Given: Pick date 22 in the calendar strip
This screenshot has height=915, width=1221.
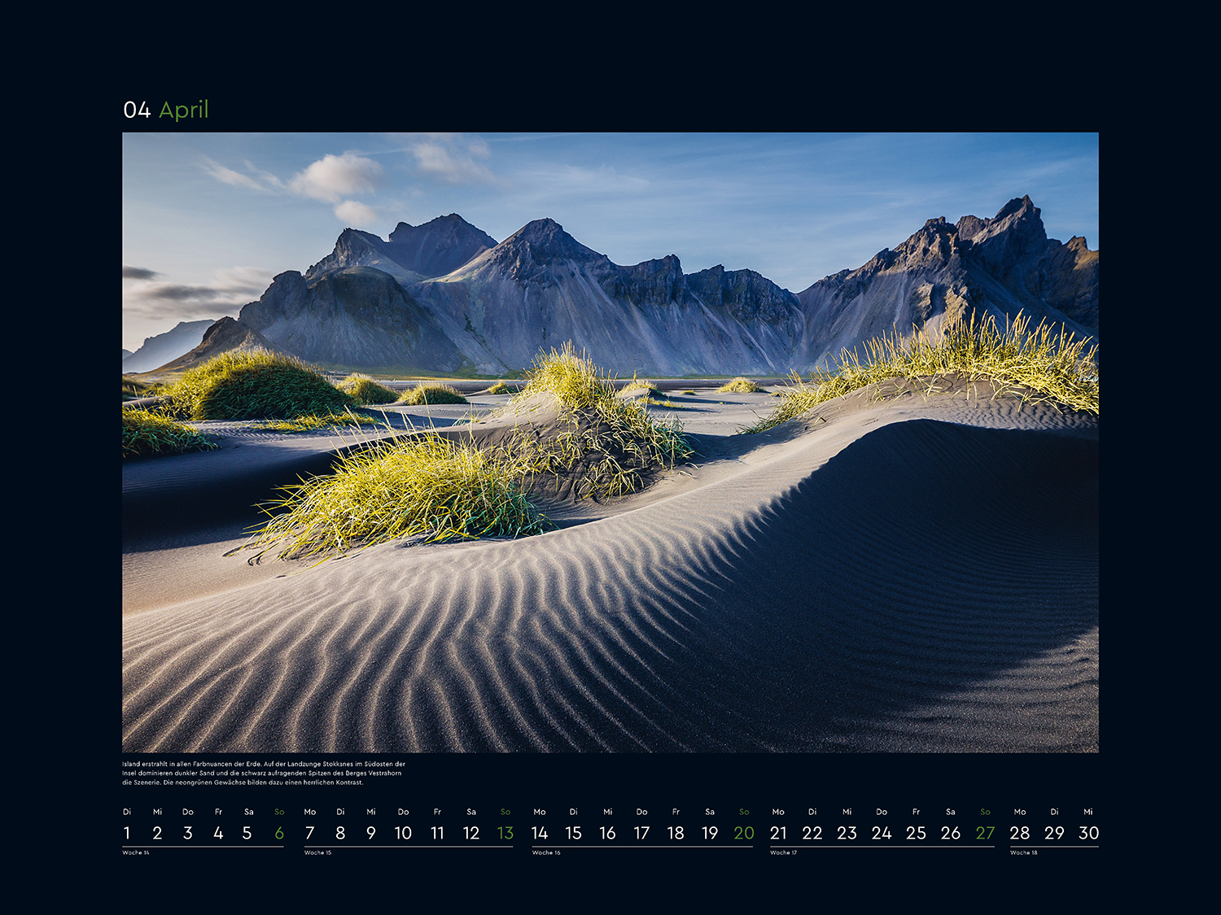Looking at the screenshot, I should coord(812,833).
